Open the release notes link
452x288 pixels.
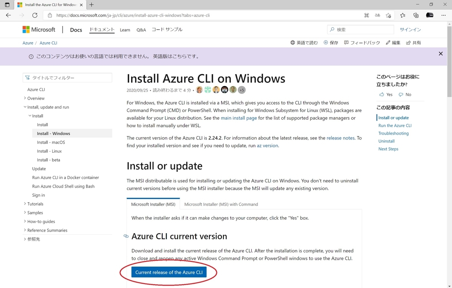point(341,138)
